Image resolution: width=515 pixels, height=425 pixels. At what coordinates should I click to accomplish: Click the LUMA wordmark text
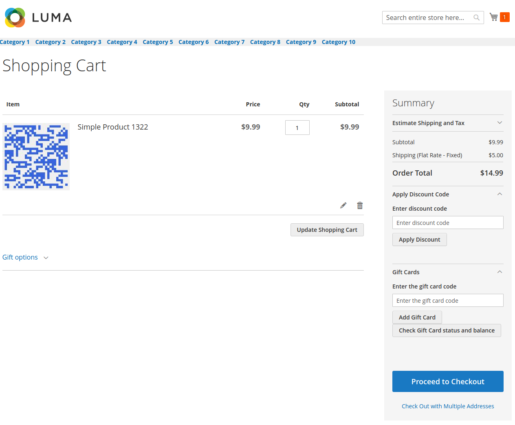(x=52, y=18)
